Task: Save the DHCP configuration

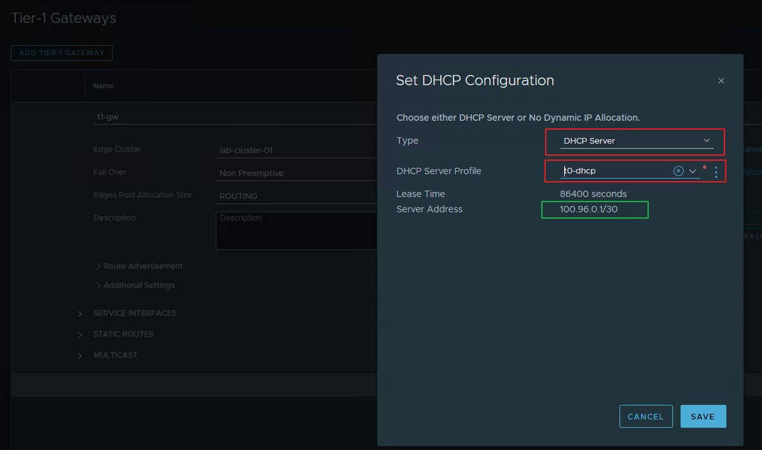Action: (703, 416)
